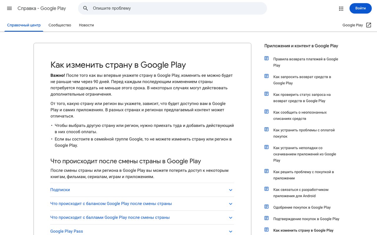Click the Справка - Google Play title
The image size is (377, 235).
42,8
